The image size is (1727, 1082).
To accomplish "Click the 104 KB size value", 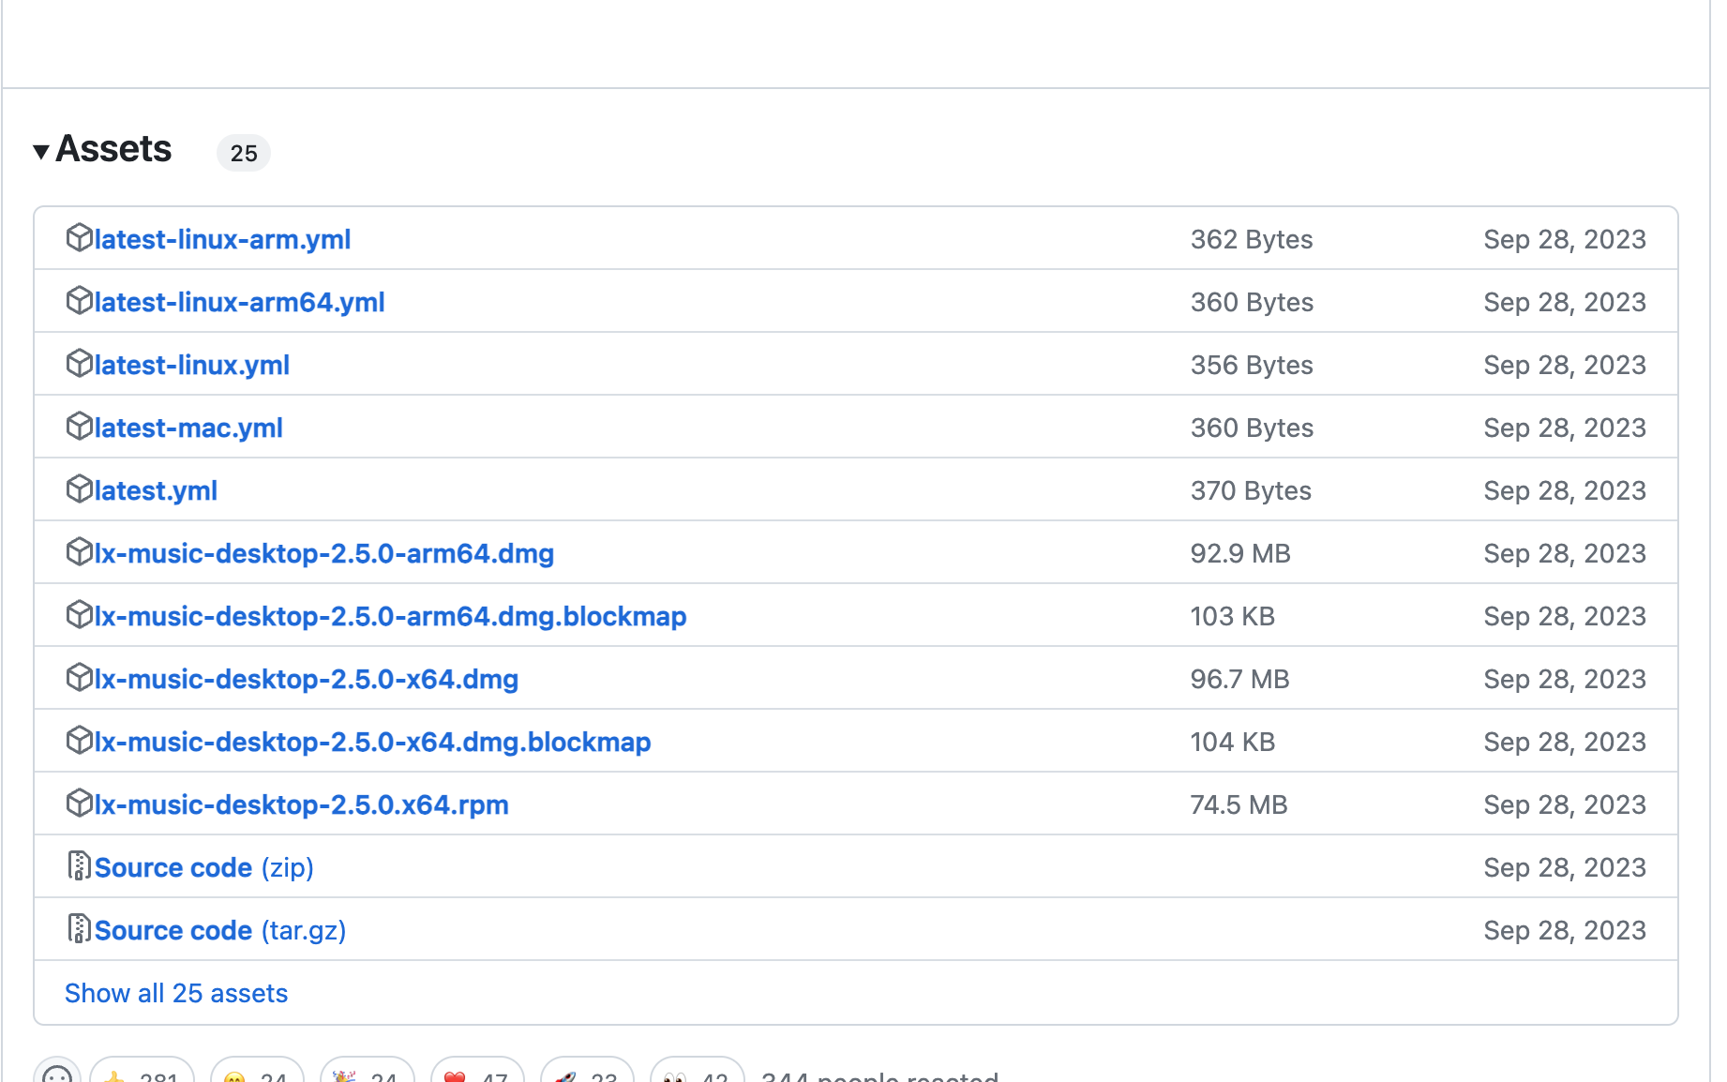I will (x=1233, y=742).
